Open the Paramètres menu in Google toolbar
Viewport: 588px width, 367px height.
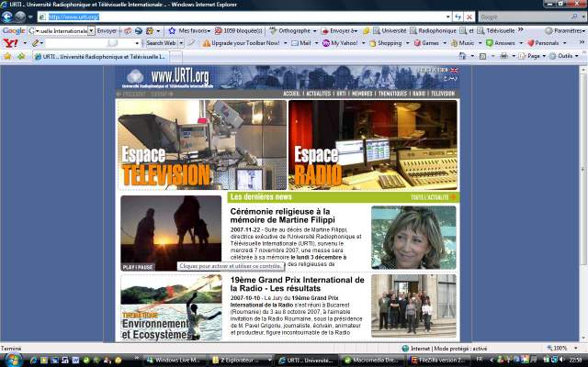(565, 30)
